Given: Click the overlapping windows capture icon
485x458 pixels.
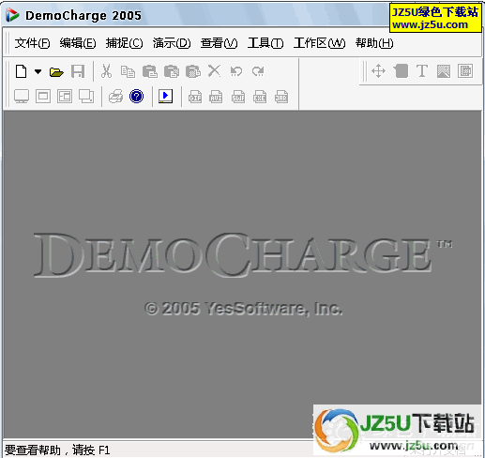Looking at the screenshot, I should click(x=86, y=97).
